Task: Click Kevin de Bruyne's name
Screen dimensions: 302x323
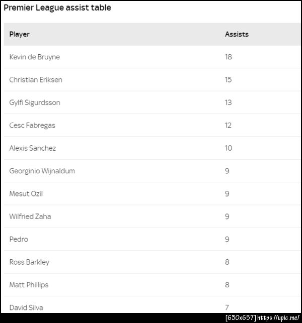Action: coord(34,57)
